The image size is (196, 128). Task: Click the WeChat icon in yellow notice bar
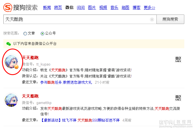pos(9,44)
